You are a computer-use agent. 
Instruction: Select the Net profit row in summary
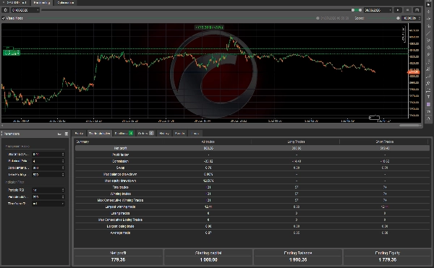252,148
